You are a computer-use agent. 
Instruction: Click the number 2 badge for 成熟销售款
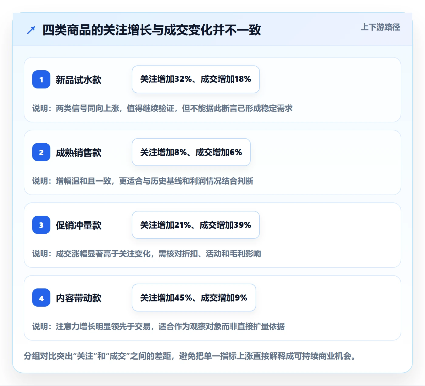[41, 152]
